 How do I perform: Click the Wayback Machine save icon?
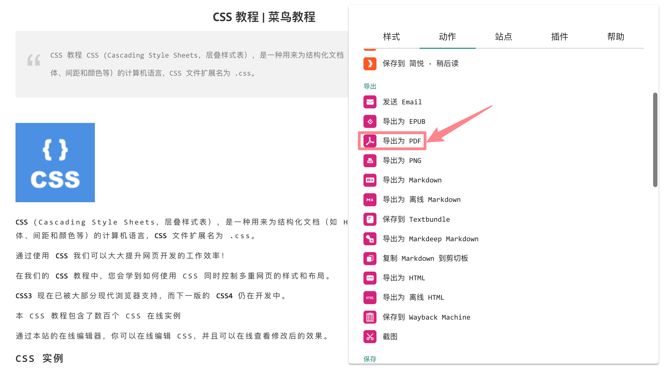[x=370, y=317]
